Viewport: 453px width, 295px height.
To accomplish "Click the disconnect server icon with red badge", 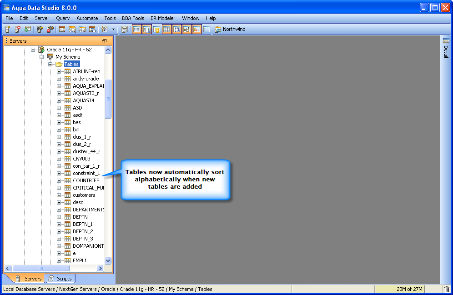I will (50, 29).
